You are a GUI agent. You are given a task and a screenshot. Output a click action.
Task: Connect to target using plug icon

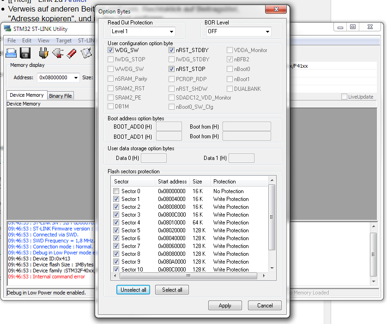point(44,53)
